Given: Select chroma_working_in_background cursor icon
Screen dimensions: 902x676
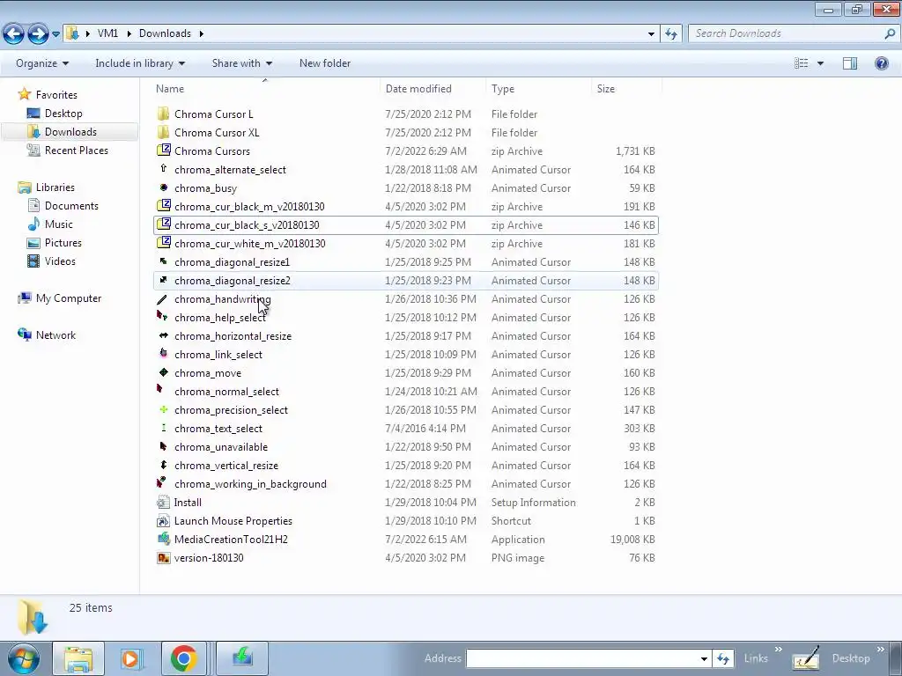Looking at the screenshot, I should point(162,482).
